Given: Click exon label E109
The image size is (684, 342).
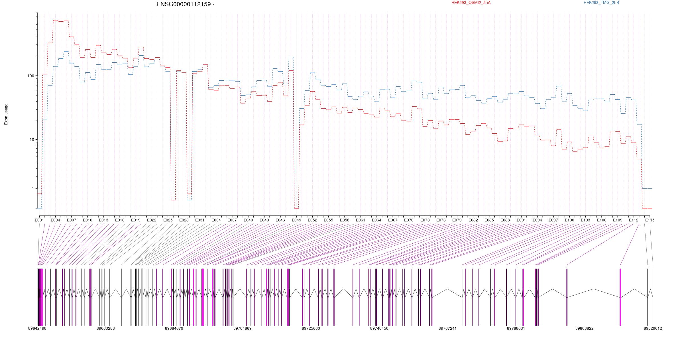Looking at the screenshot, I should pos(618,220).
